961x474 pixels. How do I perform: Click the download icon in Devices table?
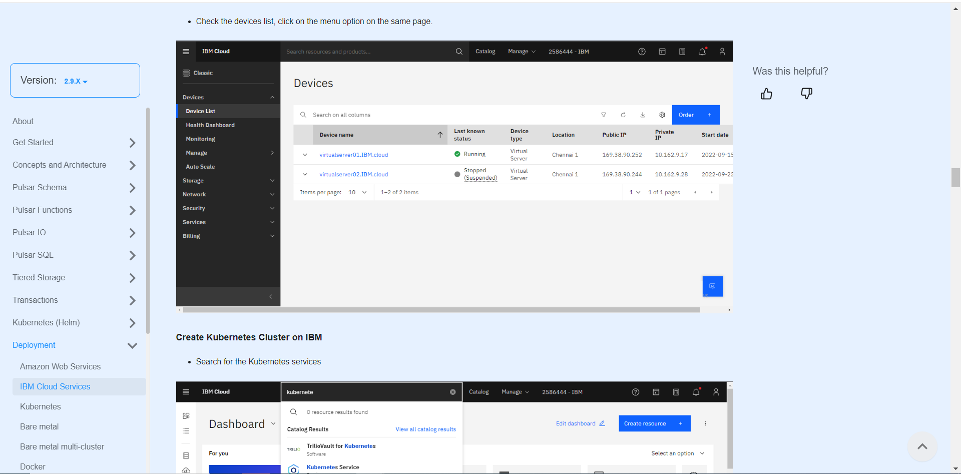643,115
